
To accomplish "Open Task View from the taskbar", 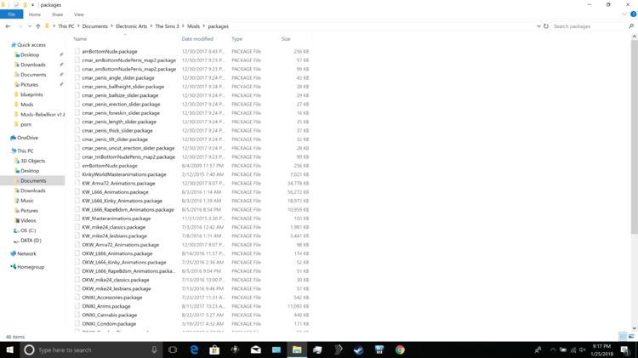I will point(173,349).
